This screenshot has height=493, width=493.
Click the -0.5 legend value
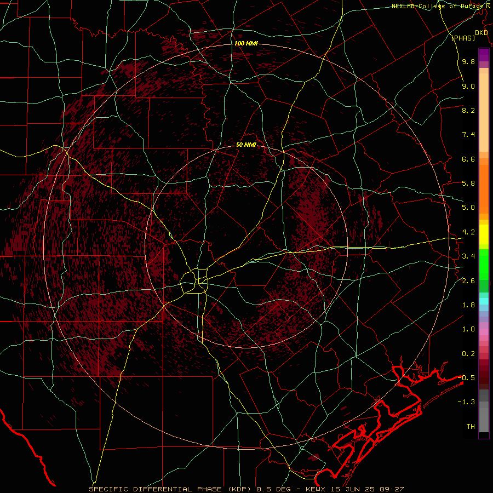tap(466, 377)
